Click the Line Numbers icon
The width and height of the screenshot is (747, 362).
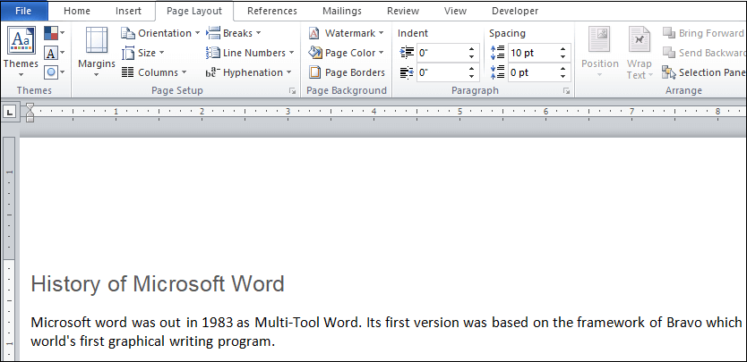pyautogui.click(x=213, y=53)
